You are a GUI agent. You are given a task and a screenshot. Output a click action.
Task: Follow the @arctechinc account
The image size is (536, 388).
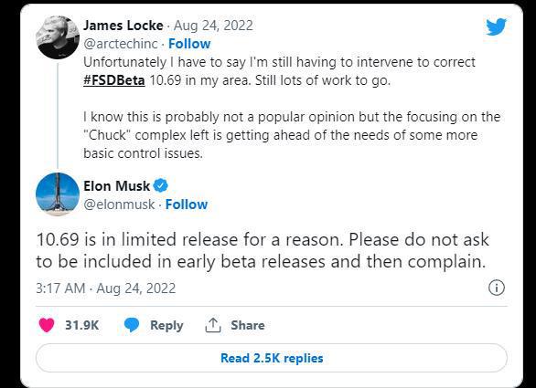click(x=189, y=44)
